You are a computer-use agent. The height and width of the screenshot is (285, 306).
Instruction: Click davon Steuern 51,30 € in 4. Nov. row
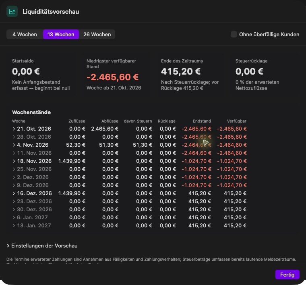click(x=142, y=145)
